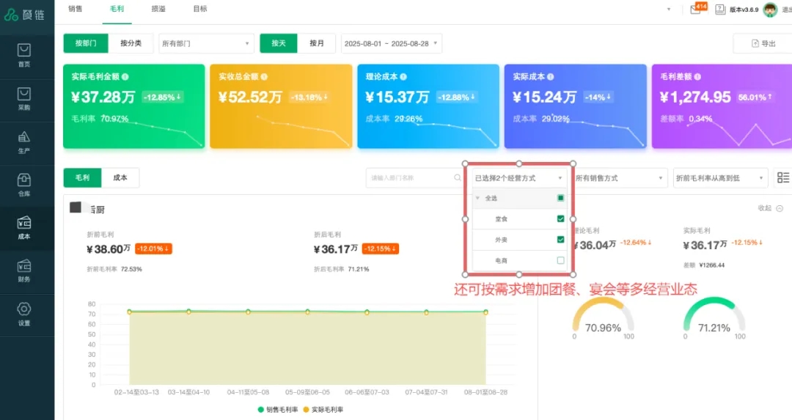Open 财务 finance sidebar icon

coord(24,266)
